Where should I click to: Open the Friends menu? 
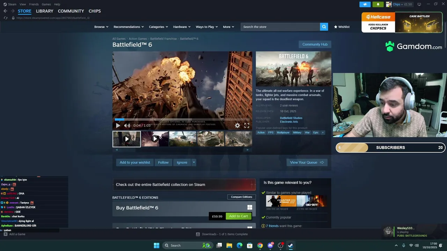[34, 4]
